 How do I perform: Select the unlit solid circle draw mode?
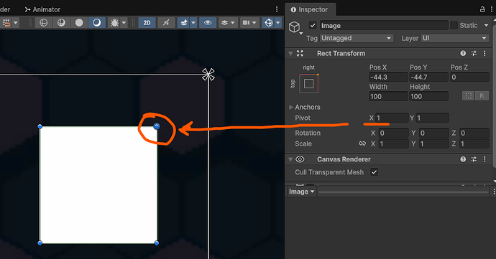pos(79,23)
